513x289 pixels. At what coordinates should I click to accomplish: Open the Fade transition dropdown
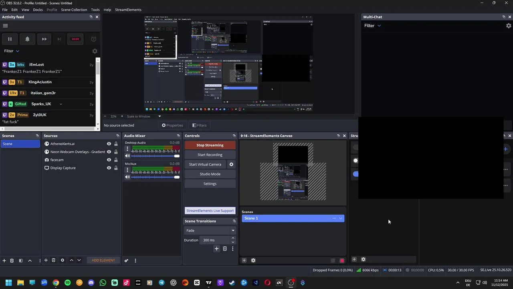click(x=210, y=230)
